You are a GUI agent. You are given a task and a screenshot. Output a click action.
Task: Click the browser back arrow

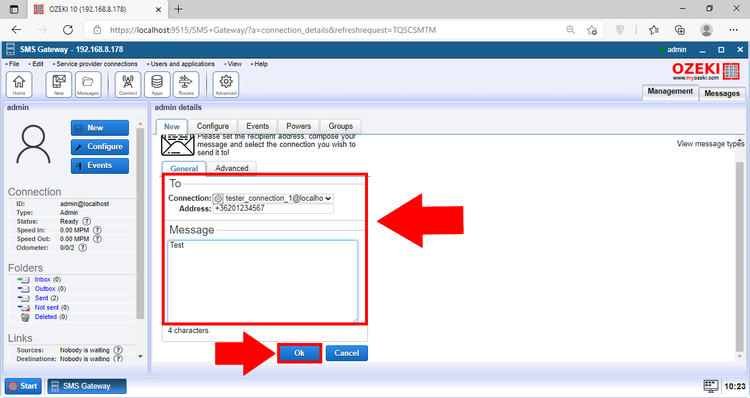coord(16,30)
